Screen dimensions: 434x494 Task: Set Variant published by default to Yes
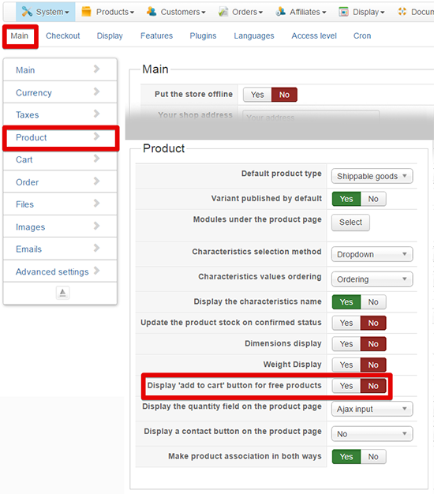(346, 199)
